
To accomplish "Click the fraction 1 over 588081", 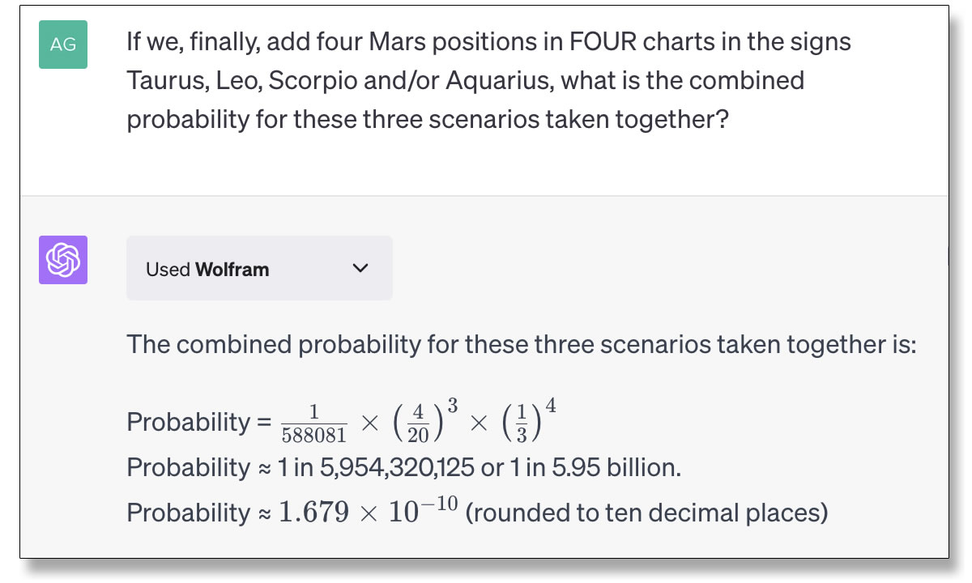I will [x=314, y=423].
